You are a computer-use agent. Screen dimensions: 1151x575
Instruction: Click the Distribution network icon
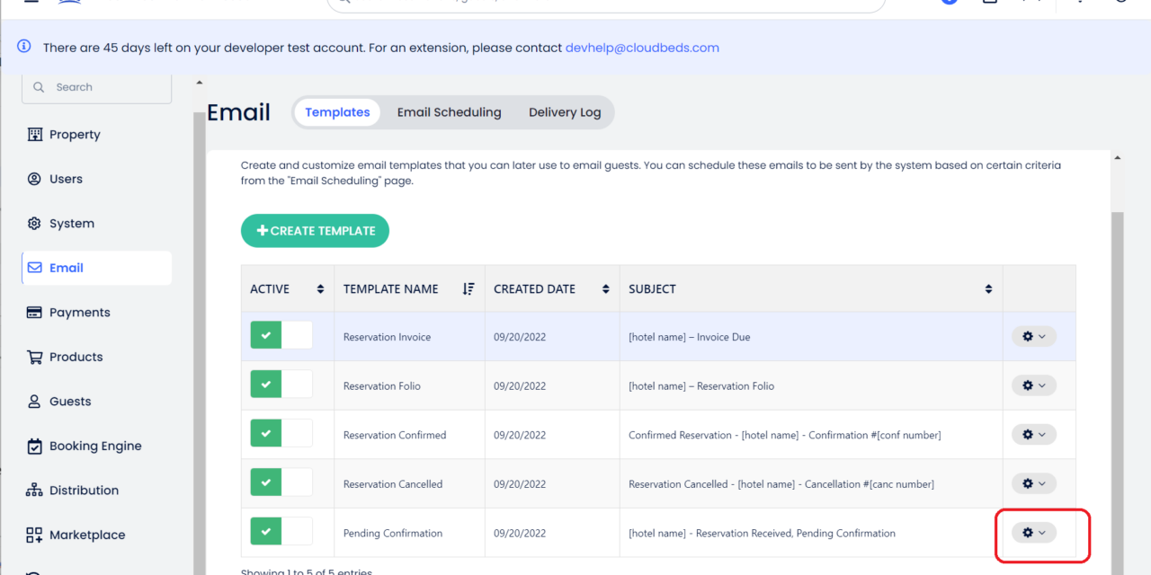(x=34, y=490)
